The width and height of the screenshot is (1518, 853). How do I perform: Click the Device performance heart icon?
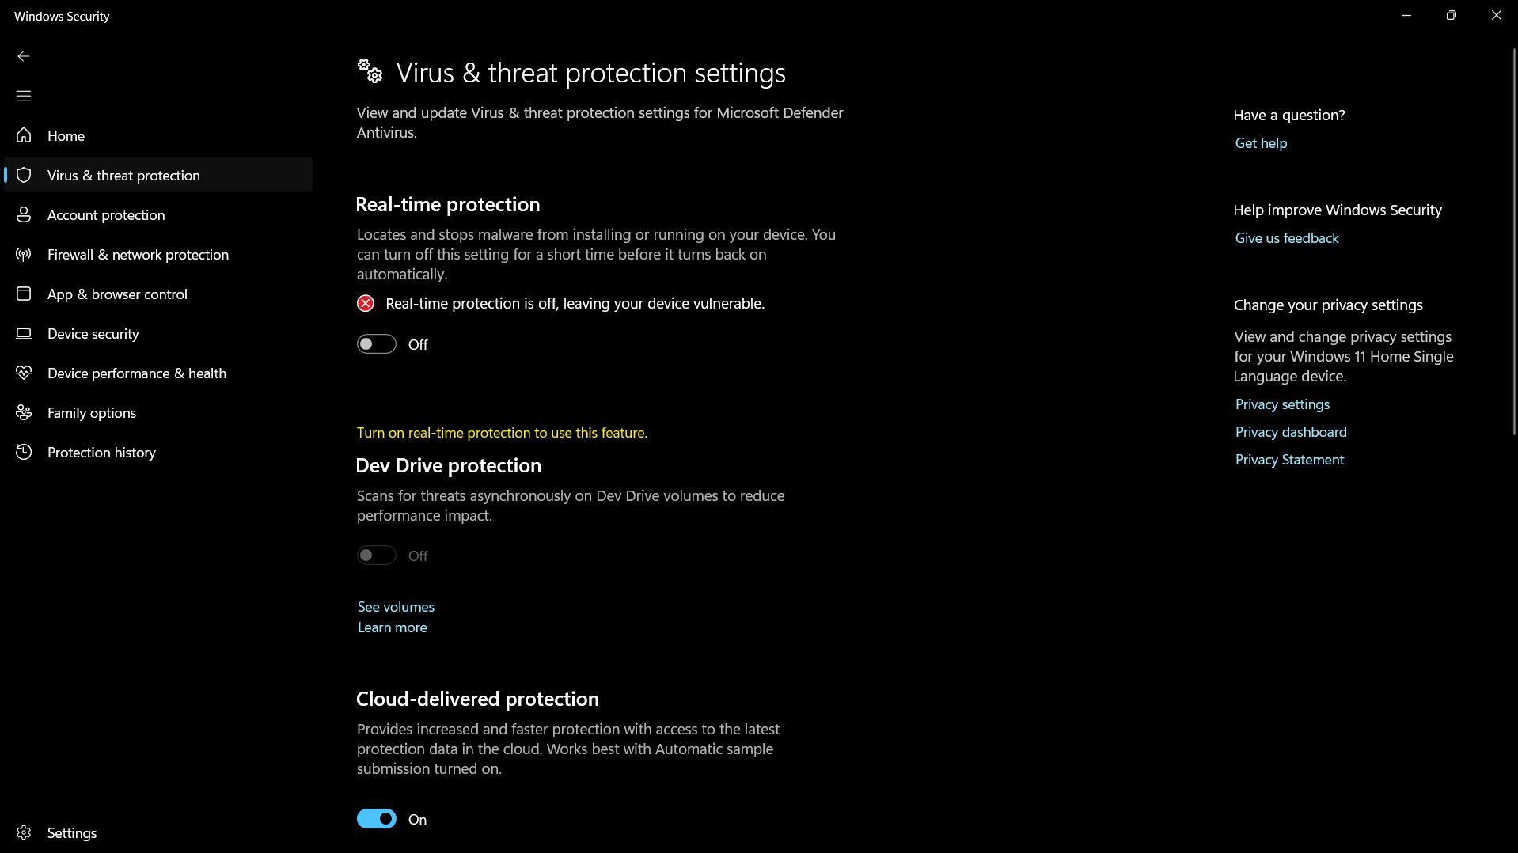tap(24, 373)
